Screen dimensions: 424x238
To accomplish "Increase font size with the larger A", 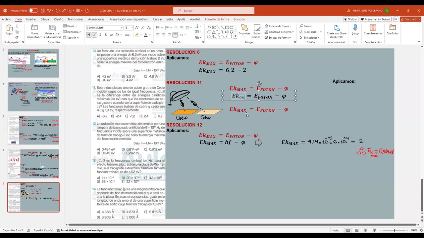I will (137, 28).
